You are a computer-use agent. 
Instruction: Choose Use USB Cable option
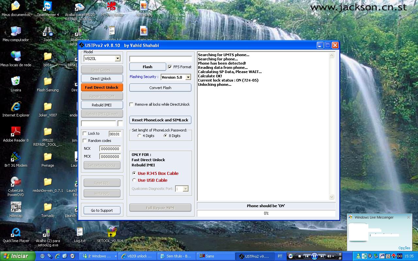134,180
